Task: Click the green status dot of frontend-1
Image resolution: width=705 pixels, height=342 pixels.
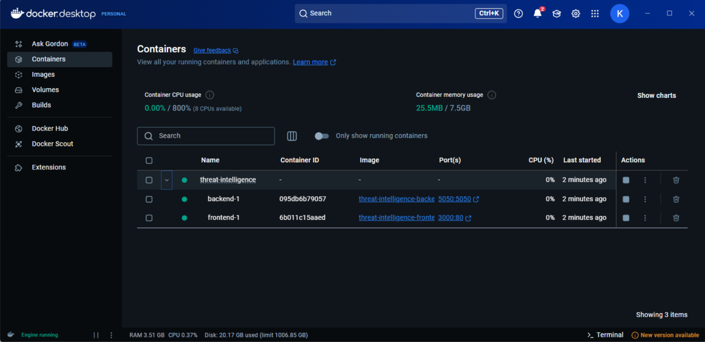Action: pos(185,218)
